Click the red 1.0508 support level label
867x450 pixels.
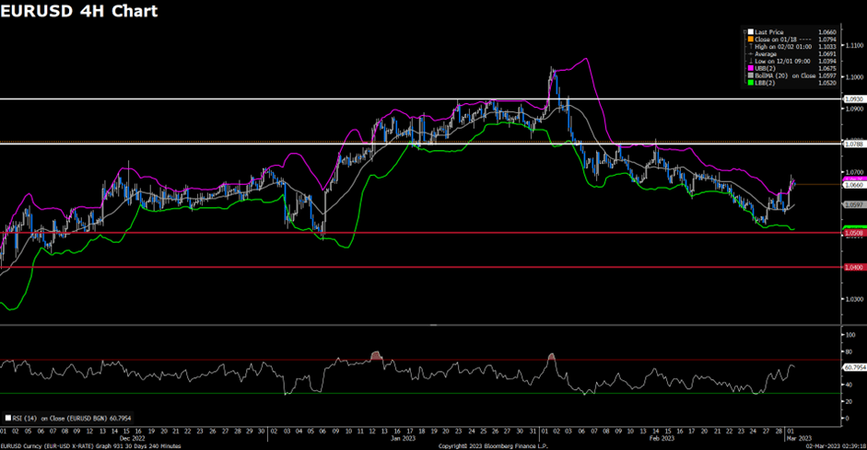coord(852,233)
